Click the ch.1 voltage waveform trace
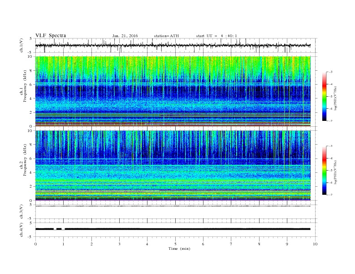This screenshot has width=355, height=274. 173,45
